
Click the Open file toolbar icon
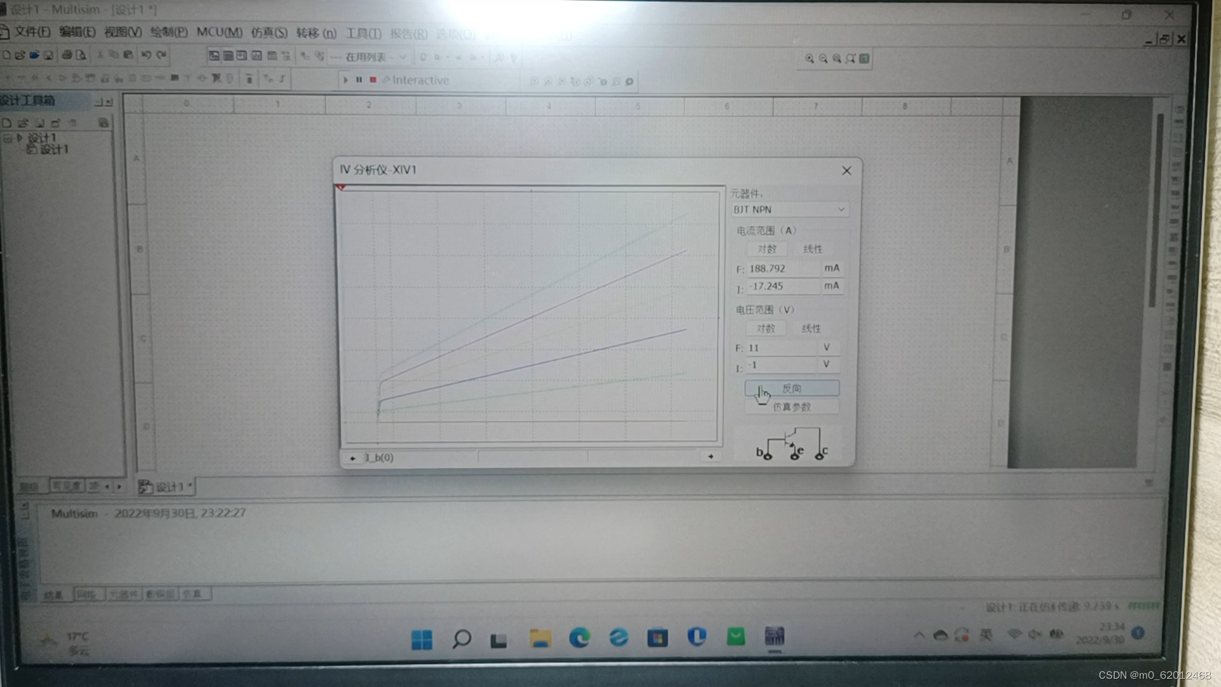coord(20,55)
